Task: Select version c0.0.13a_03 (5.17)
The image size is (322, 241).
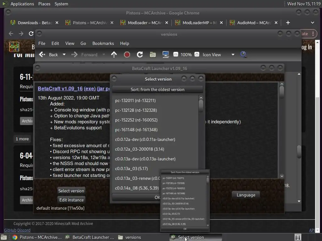Action: click(x=155, y=169)
